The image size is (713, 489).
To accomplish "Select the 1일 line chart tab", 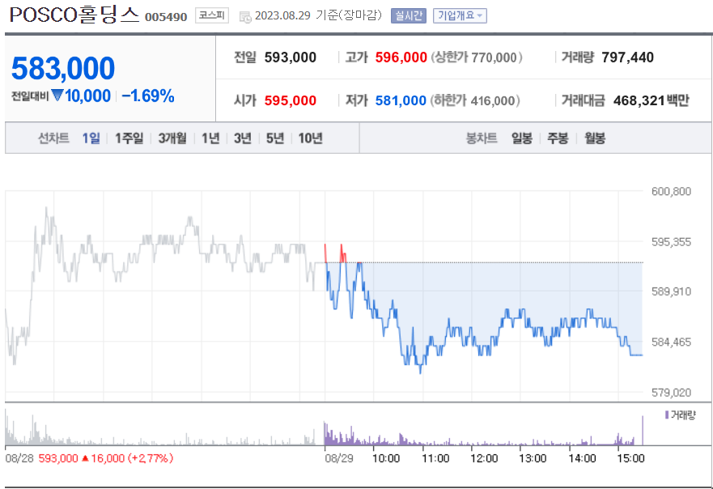I will (91, 138).
